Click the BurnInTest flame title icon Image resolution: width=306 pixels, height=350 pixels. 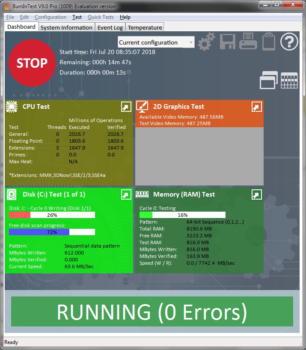pos(7,6)
